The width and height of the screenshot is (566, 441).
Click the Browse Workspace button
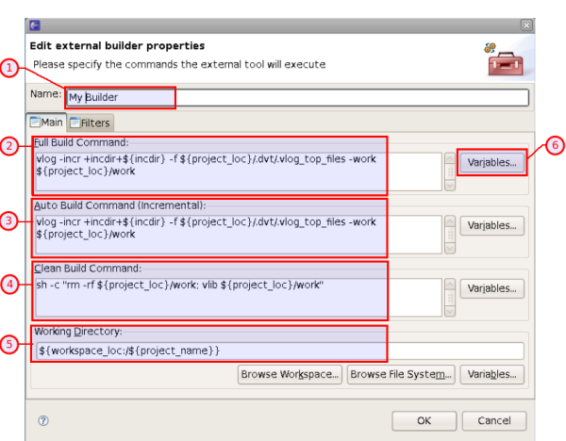289,375
